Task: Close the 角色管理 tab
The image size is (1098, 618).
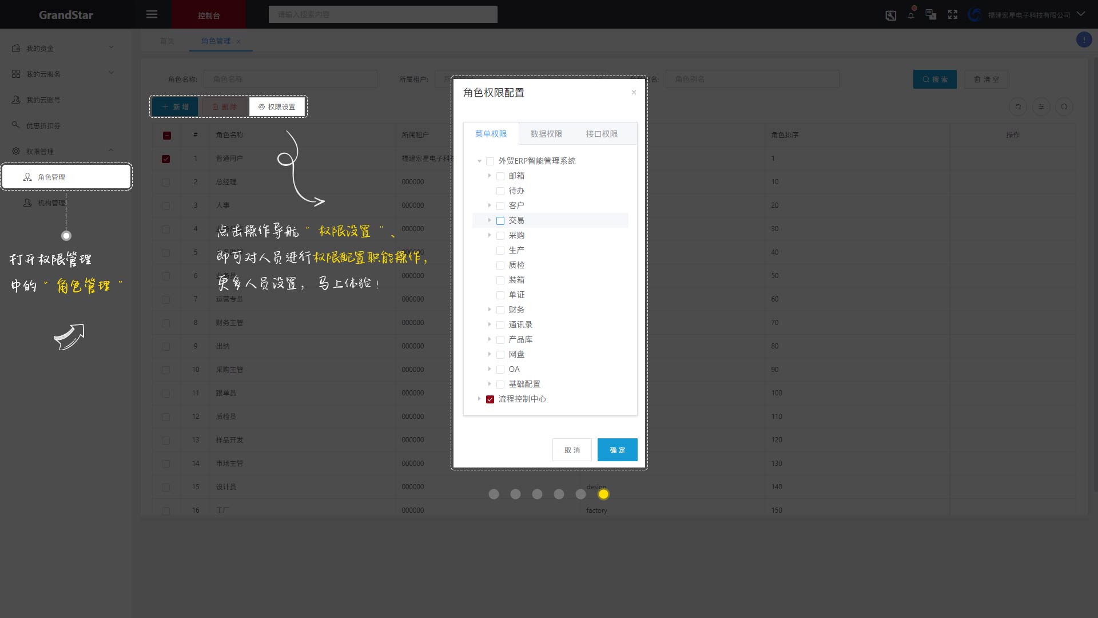Action: 238,41
